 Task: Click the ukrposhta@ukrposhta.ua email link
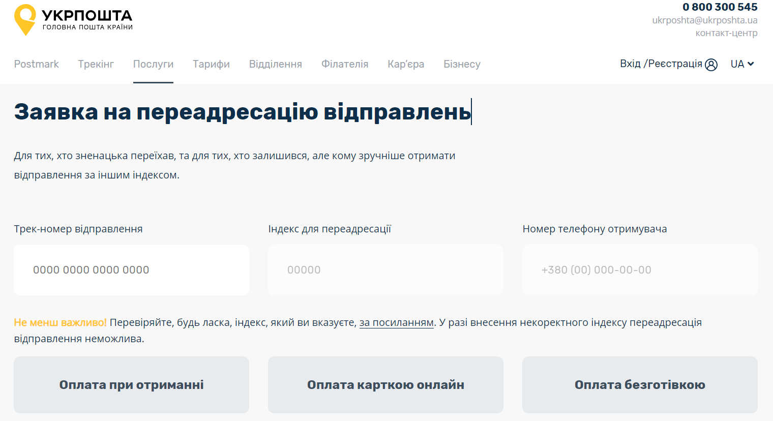(x=705, y=20)
